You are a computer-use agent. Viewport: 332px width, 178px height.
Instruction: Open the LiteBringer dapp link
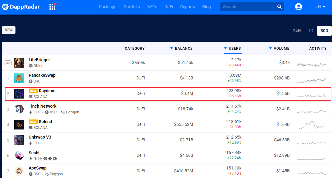(39, 60)
